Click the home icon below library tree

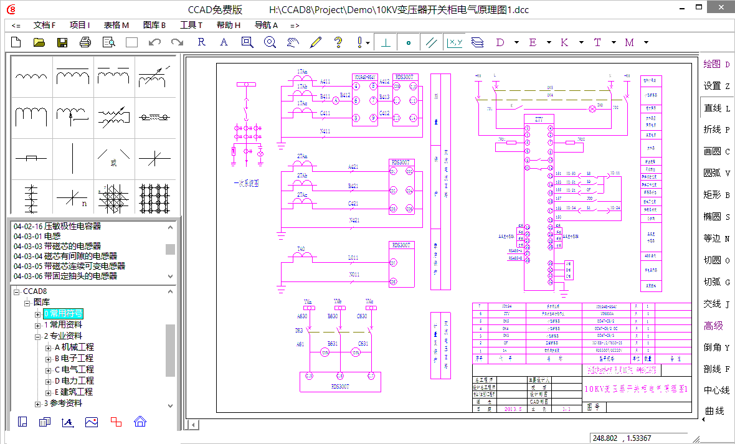(x=140, y=422)
